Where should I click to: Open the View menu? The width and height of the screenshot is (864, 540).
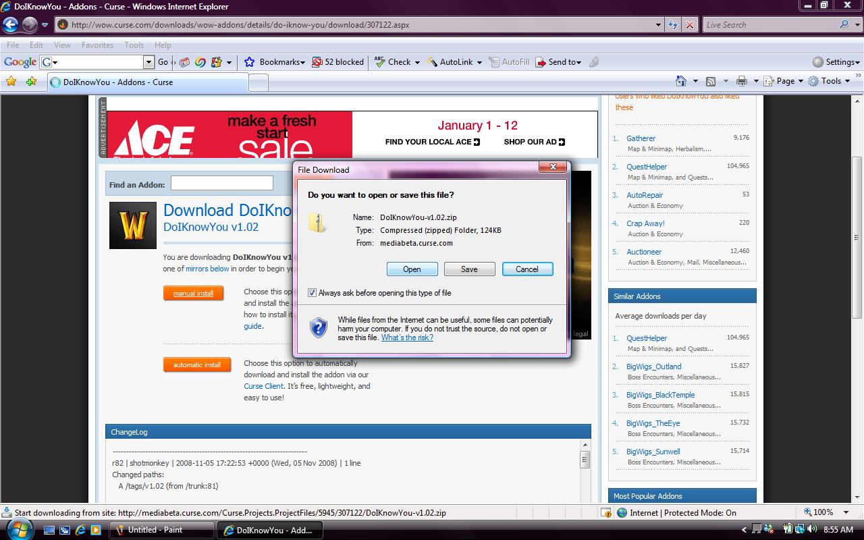click(x=62, y=45)
